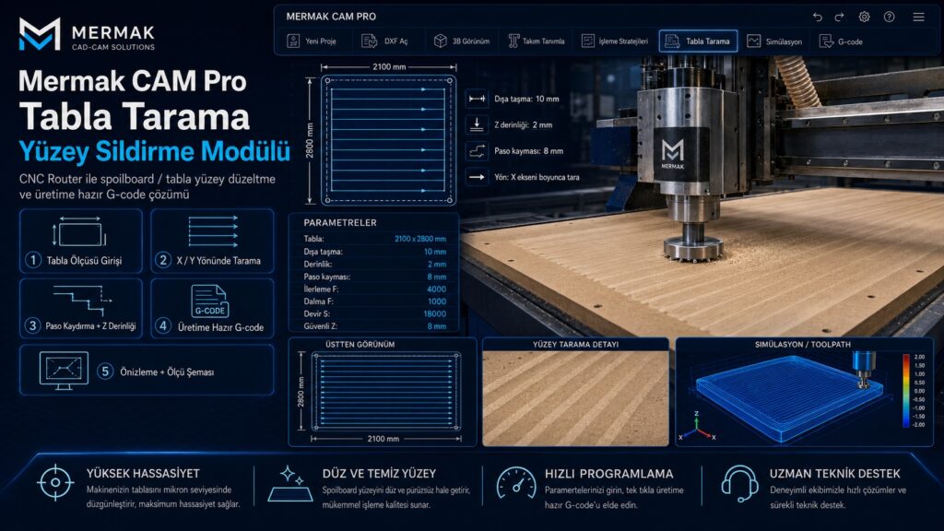Click the UZMAN TEKNİK DESTEK heading

tap(834, 474)
